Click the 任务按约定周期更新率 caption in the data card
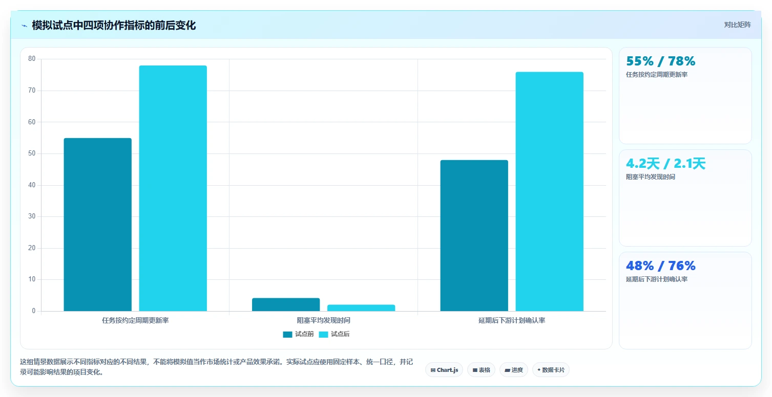The width and height of the screenshot is (772, 397). pos(657,75)
